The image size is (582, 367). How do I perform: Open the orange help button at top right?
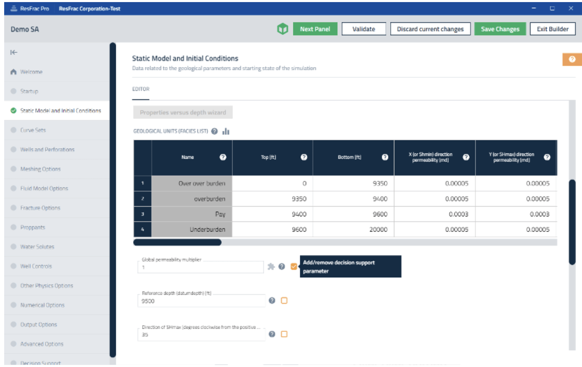coord(572,59)
